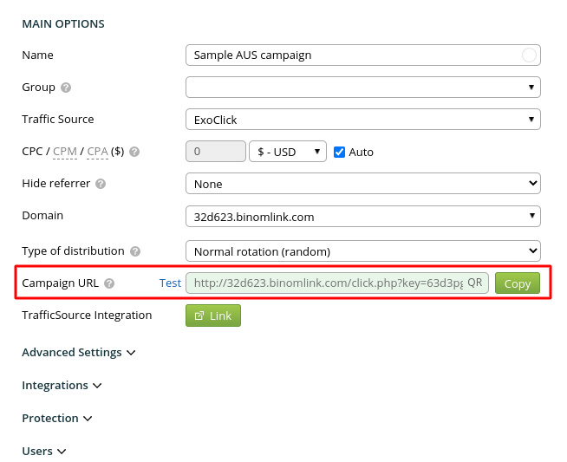Expand the Users section
This screenshot has height=462, width=567.
coord(43,451)
